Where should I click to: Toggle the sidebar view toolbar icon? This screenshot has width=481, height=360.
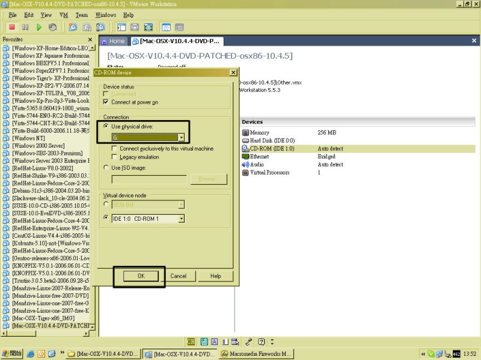coord(121,27)
